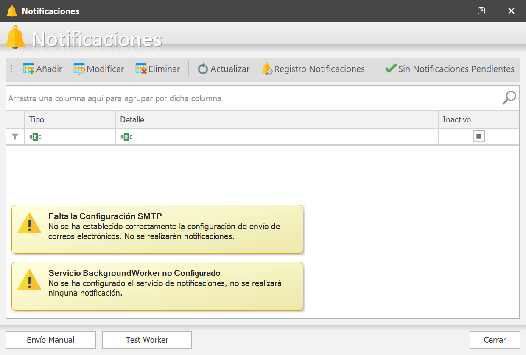Close the Notificaciones window
Screen dimensions: 526x355
[511, 11]
